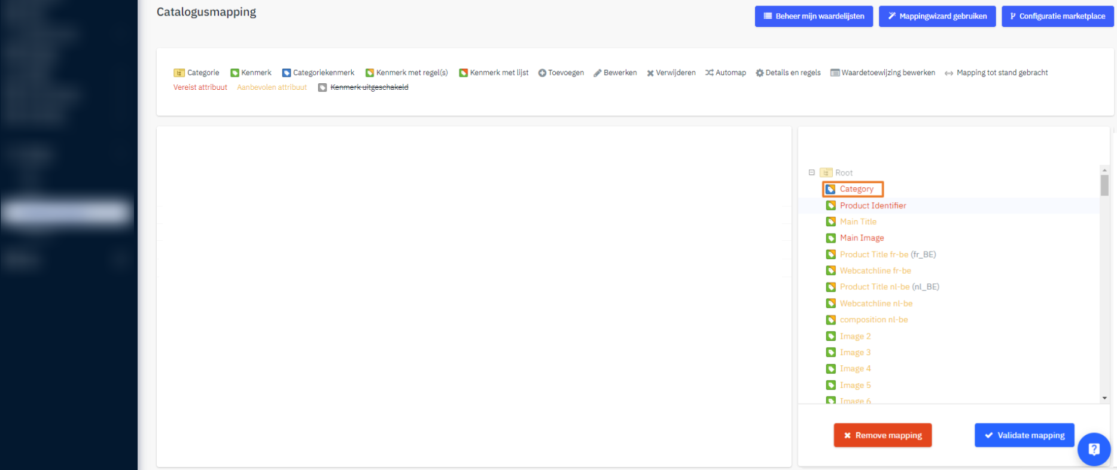Select Product Title fr-be tree item
The image size is (1117, 470).
873,254
